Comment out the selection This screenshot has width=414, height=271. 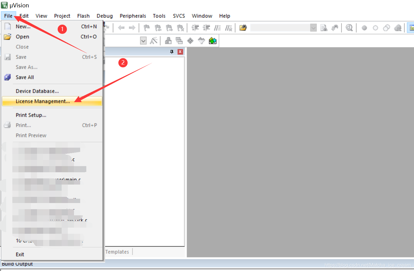click(217, 28)
